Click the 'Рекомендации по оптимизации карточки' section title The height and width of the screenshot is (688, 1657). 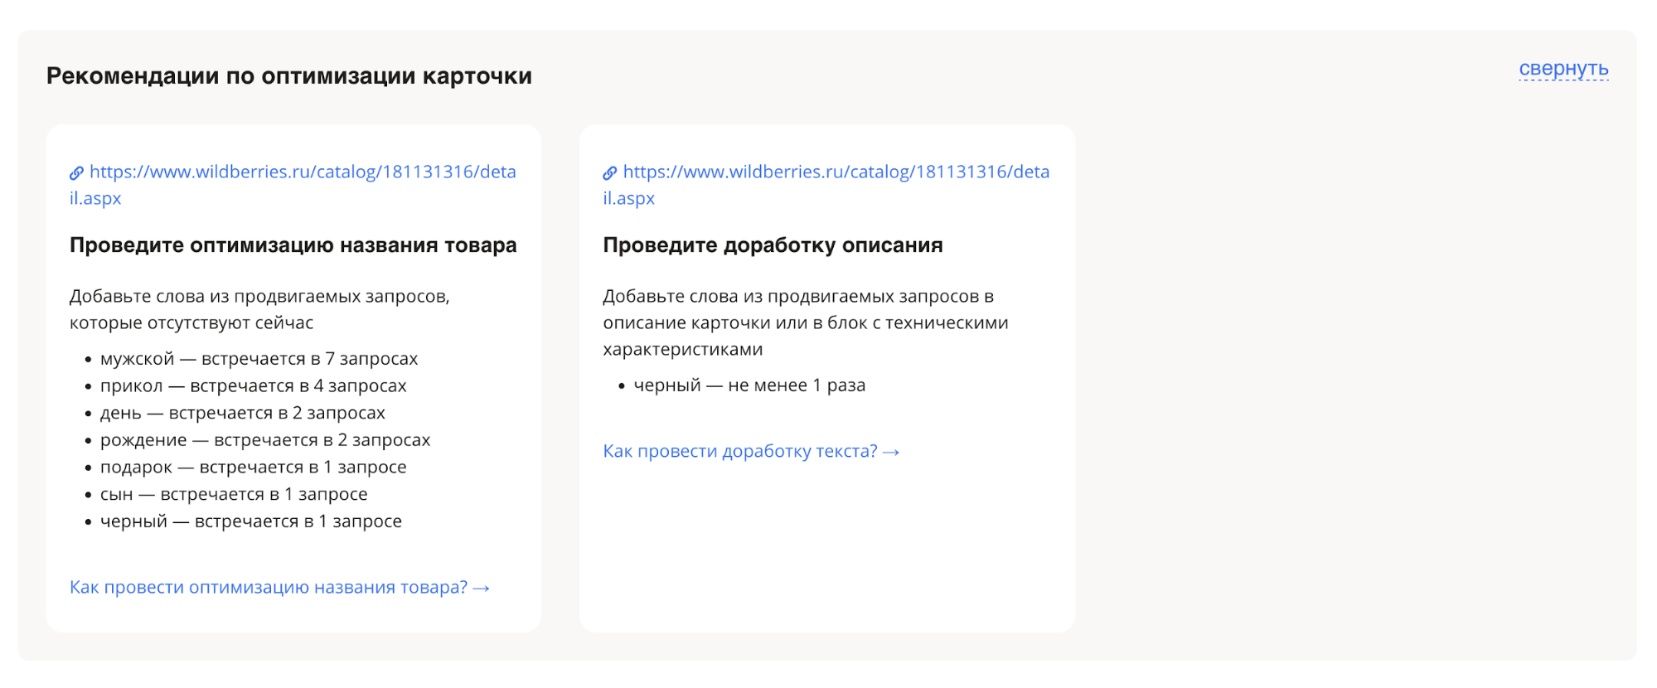(288, 76)
